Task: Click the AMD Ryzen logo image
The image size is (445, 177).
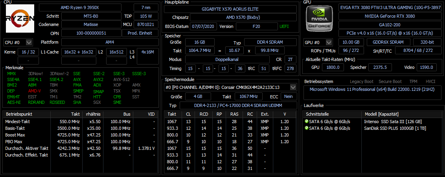Action: coord(20,18)
